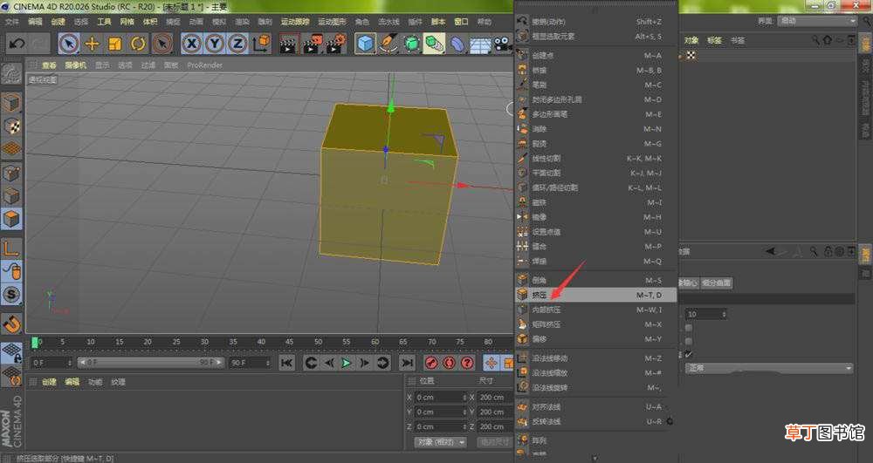
Task: Toggle Enable Axis L-shaped icon
Action: [x=11, y=249]
